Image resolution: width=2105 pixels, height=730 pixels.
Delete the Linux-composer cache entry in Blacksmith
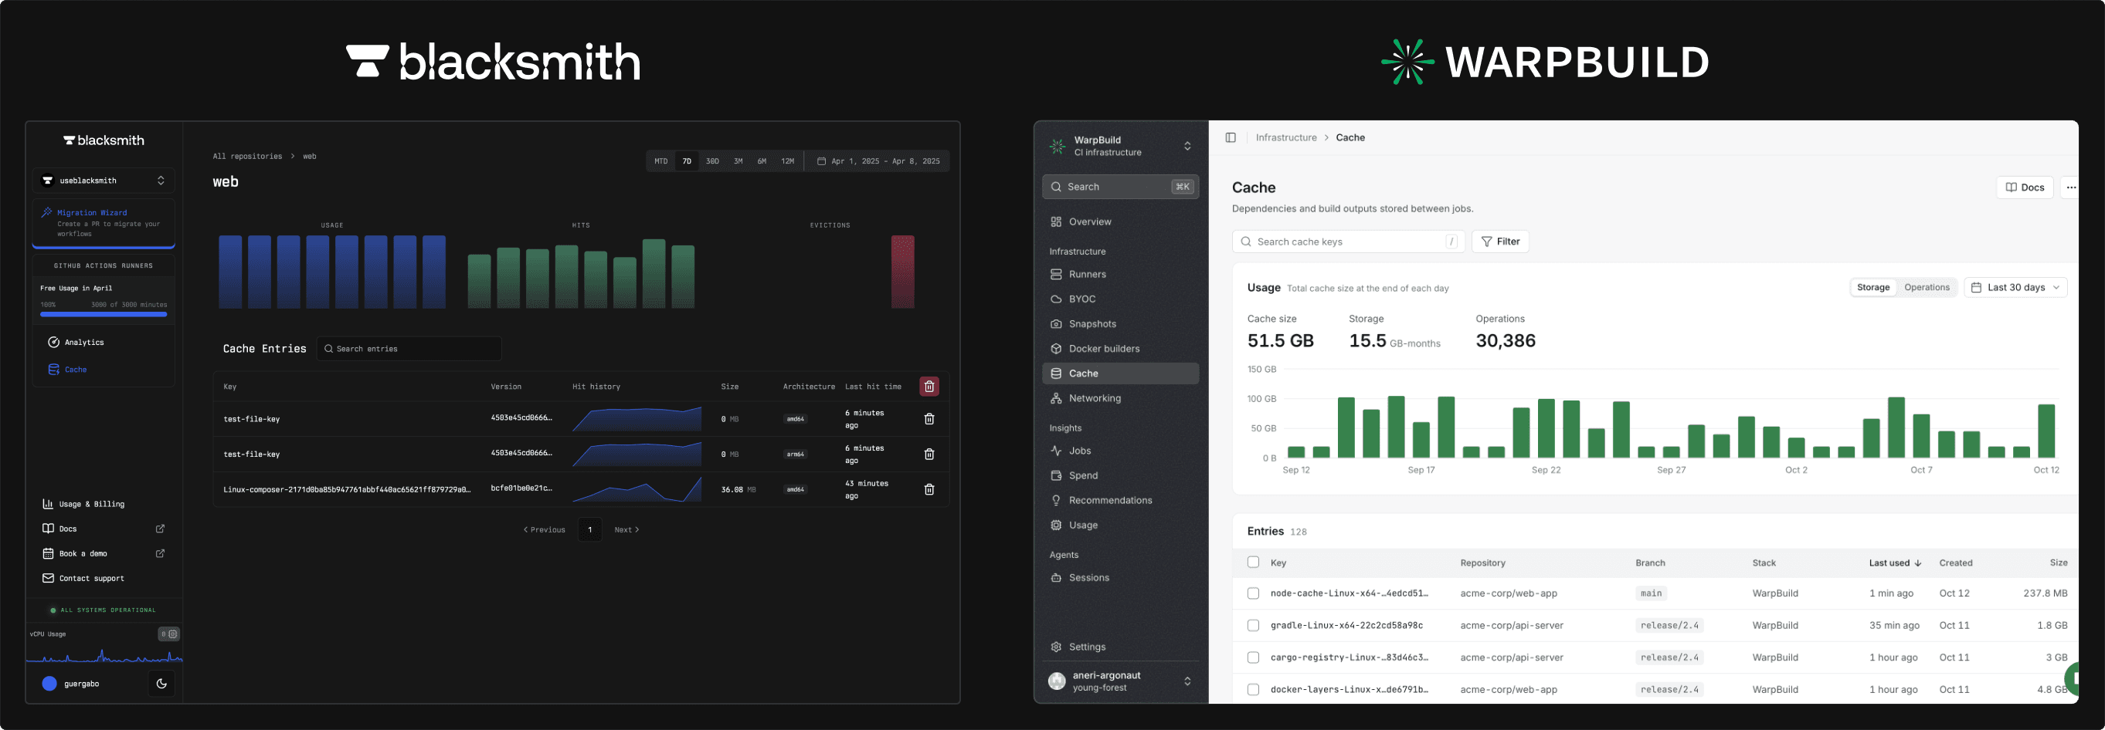929,490
